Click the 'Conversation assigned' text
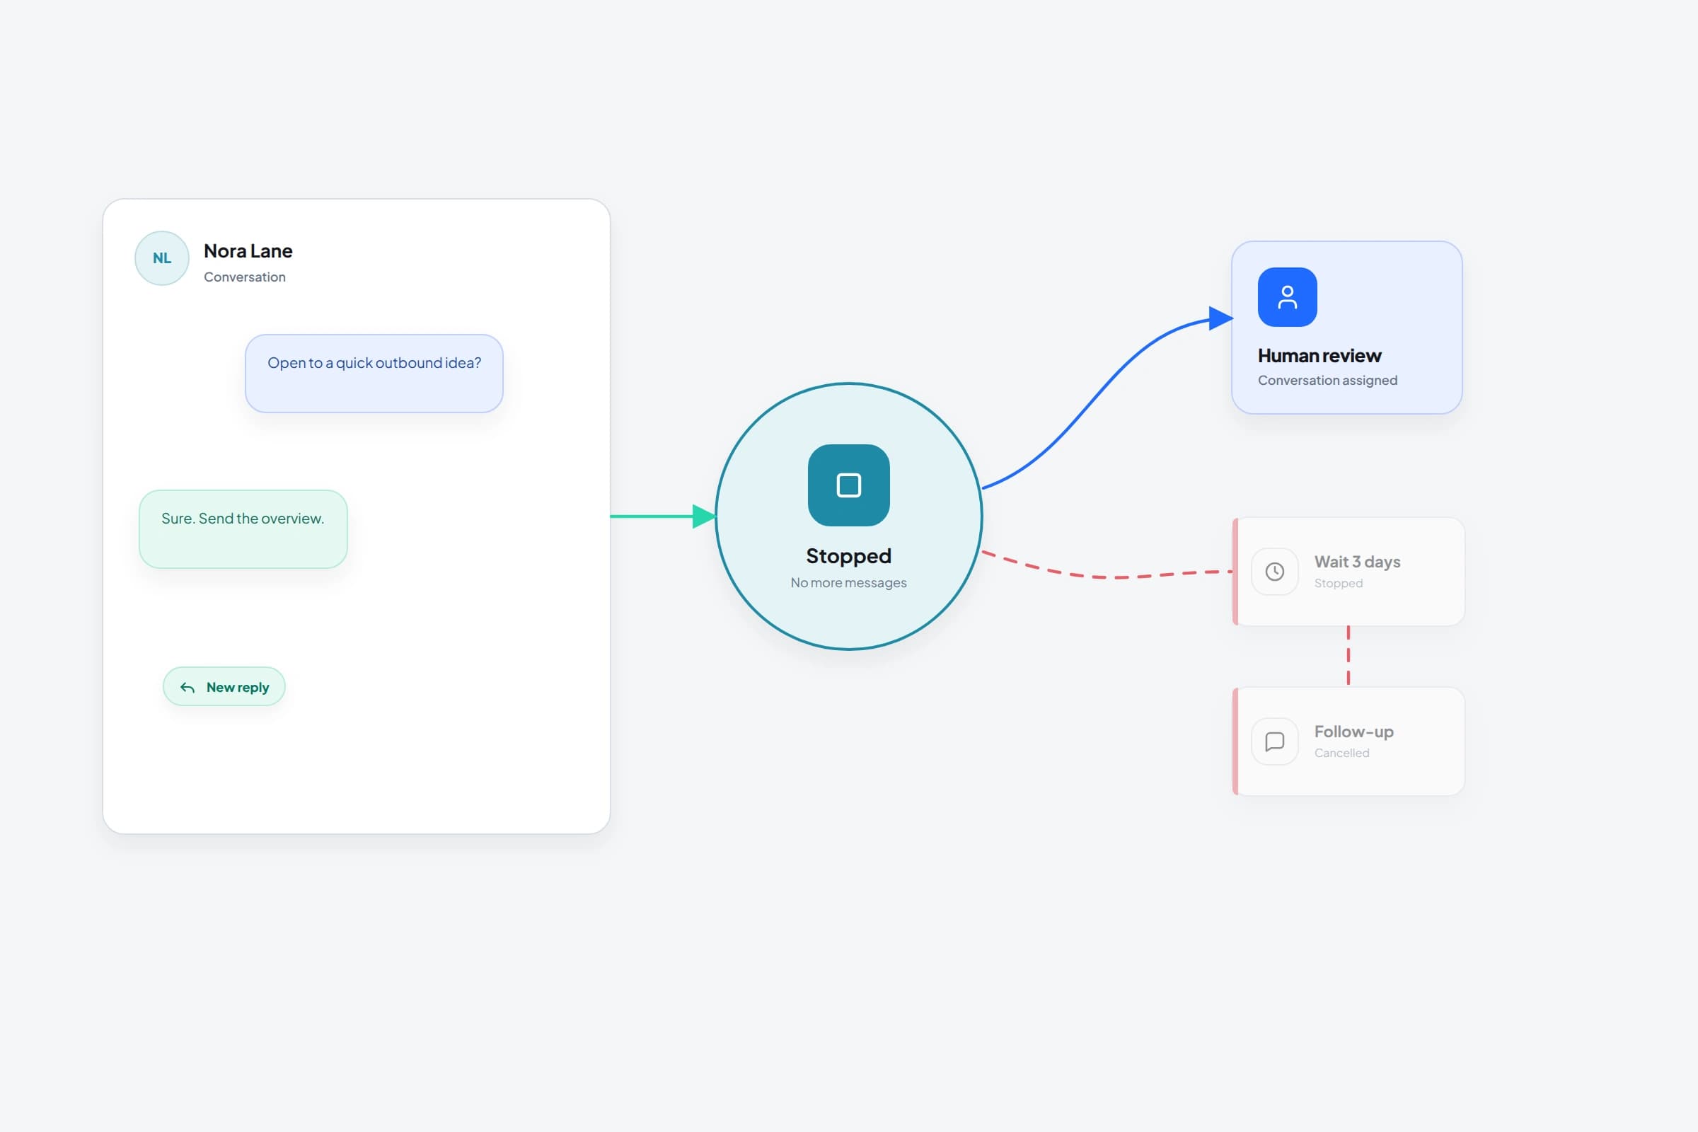 [x=1328, y=381]
